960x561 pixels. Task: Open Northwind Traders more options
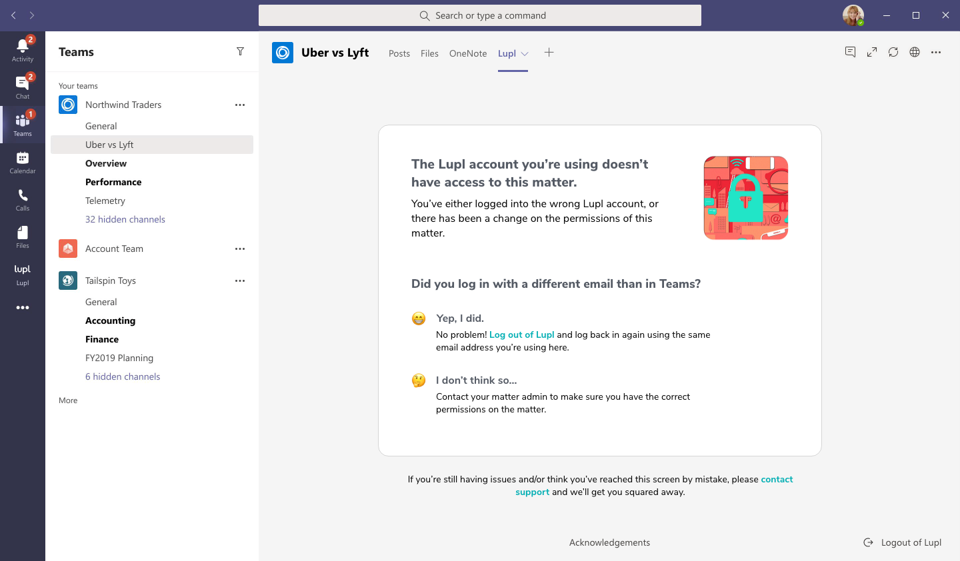240,105
